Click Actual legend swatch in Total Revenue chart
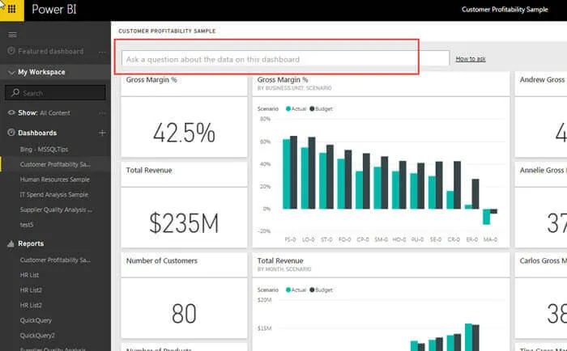The image size is (567, 351). [288, 290]
